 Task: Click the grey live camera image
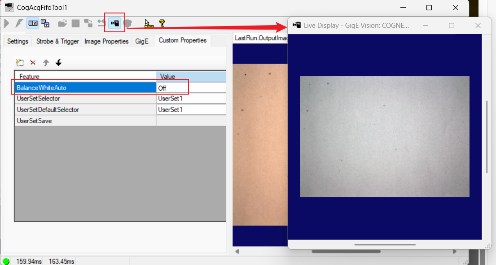click(385, 136)
